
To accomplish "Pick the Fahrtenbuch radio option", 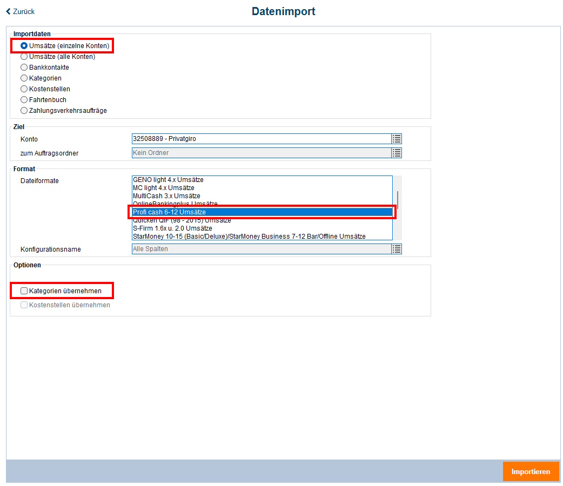I will (x=24, y=99).
